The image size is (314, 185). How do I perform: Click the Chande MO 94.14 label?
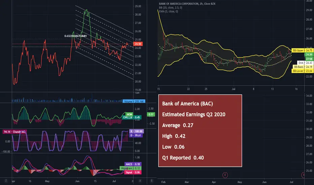14,132
